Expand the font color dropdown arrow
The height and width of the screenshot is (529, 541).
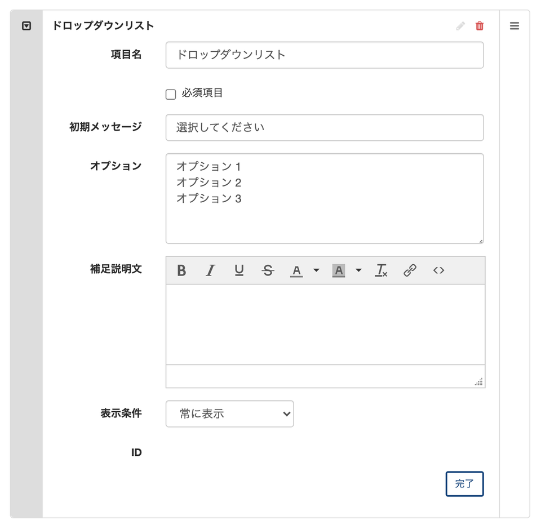pos(316,270)
